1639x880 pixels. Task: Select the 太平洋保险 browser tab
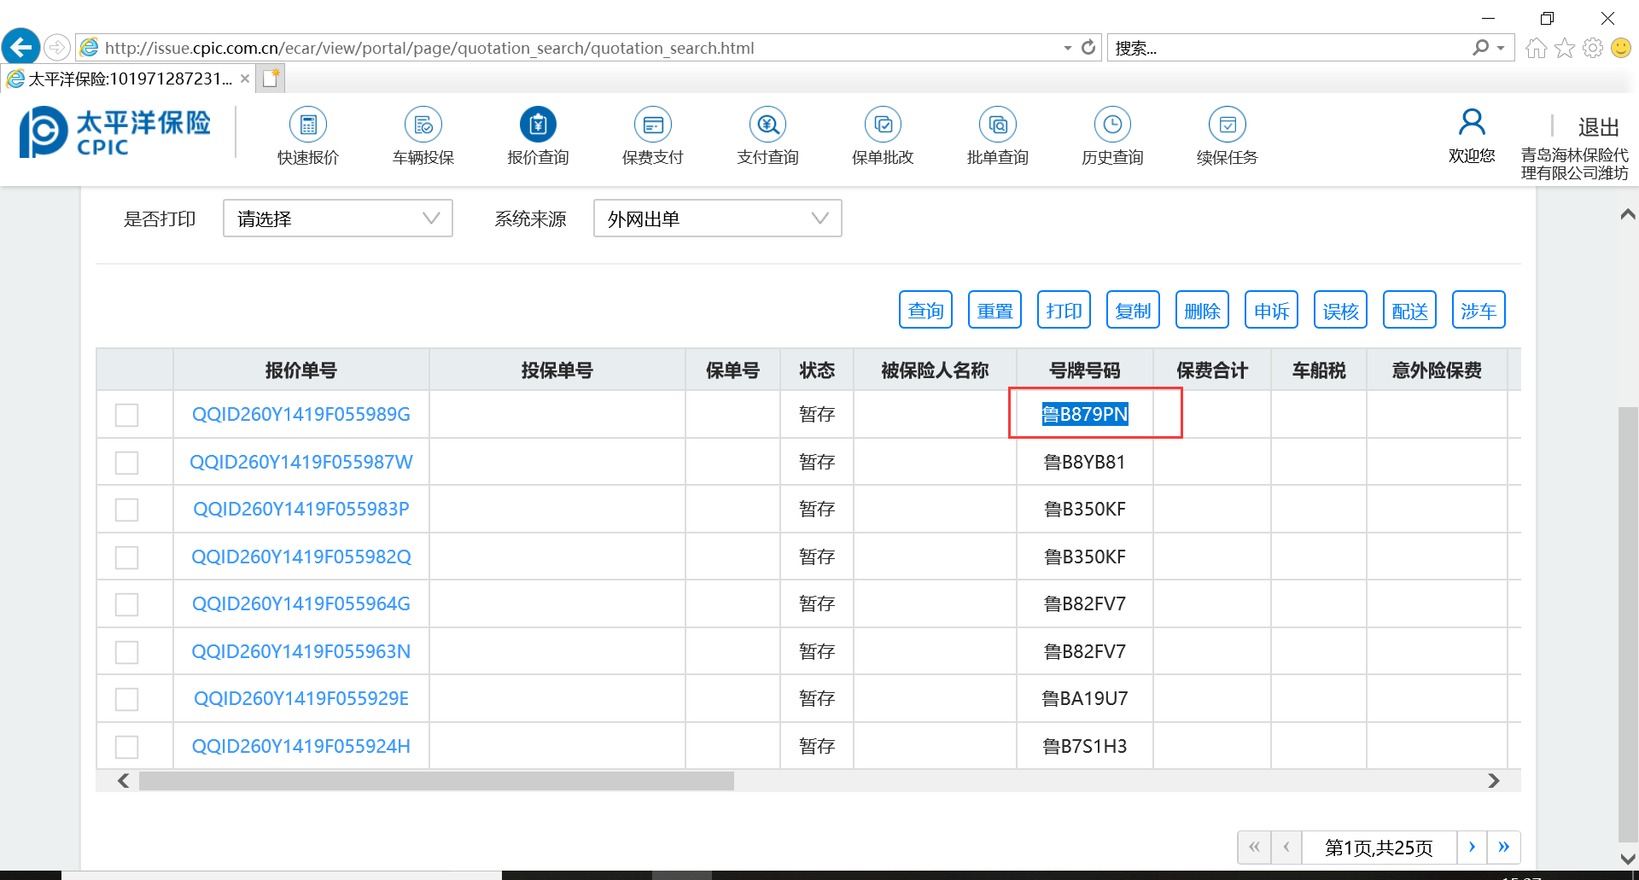[x=128, y=79]
